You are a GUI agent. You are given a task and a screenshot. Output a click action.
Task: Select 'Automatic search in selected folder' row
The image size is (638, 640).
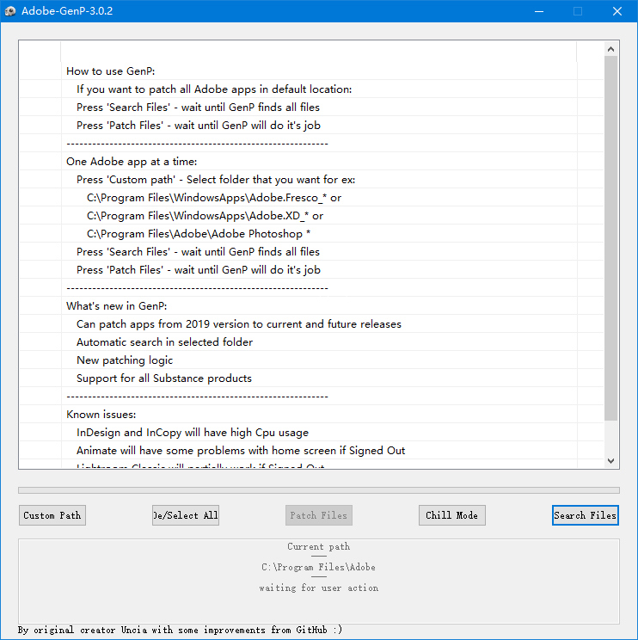click(x=311, y=342)
